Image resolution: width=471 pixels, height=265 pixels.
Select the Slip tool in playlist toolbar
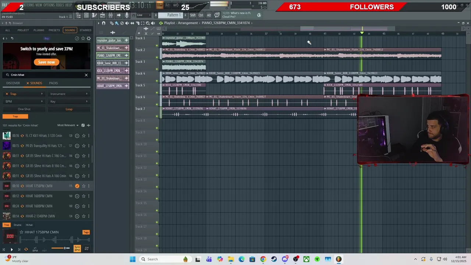[x=132, y=23]
